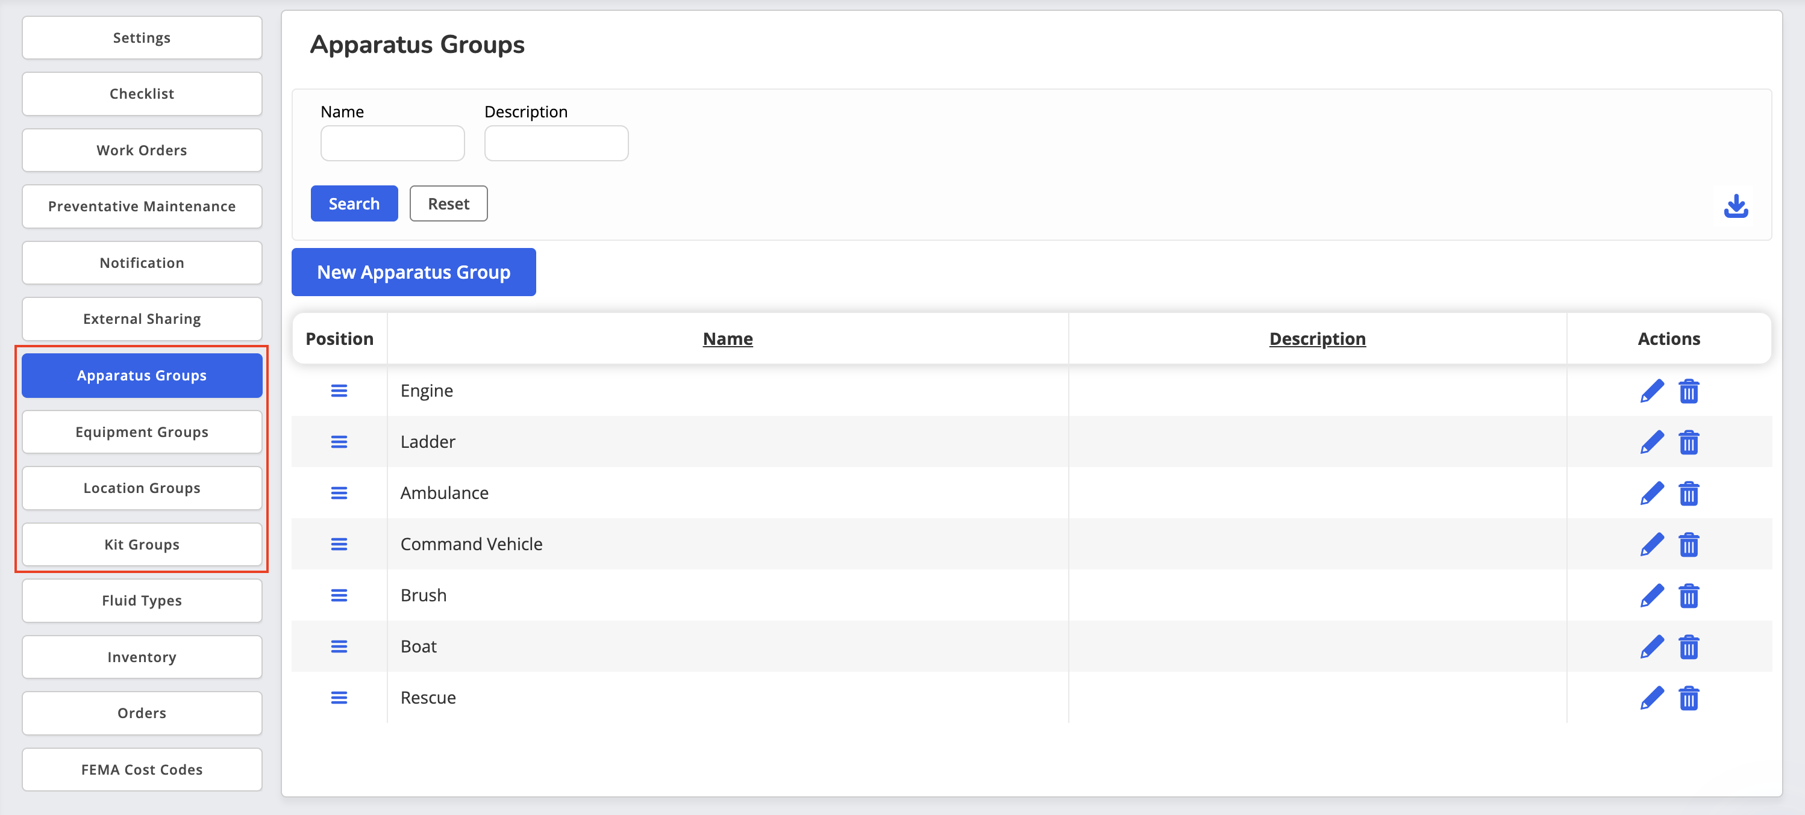
Task: Open the Orders section
Action: pyautogui.click(x=142, y=713)
